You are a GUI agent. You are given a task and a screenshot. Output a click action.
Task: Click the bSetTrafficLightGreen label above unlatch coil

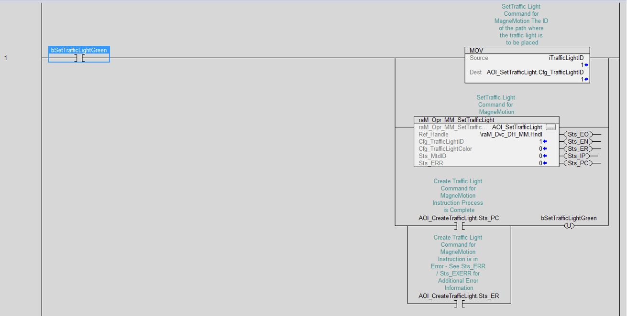pyautogui.click(x=569, y=218)
